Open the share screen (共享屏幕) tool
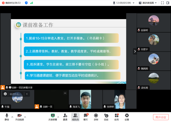This screenshot has height=122, width=171. coord(52,116)
